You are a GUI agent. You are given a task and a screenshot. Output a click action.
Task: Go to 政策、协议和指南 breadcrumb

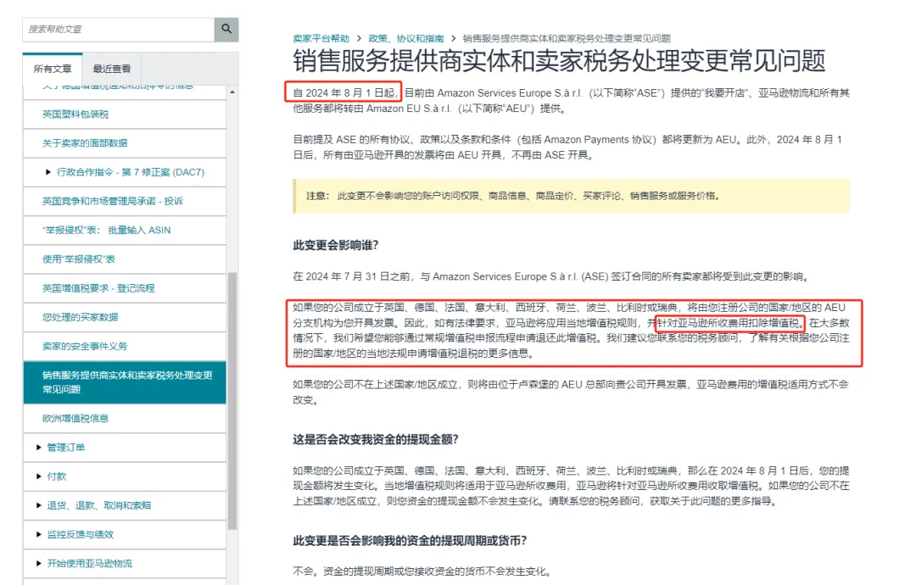coord(406,38)
